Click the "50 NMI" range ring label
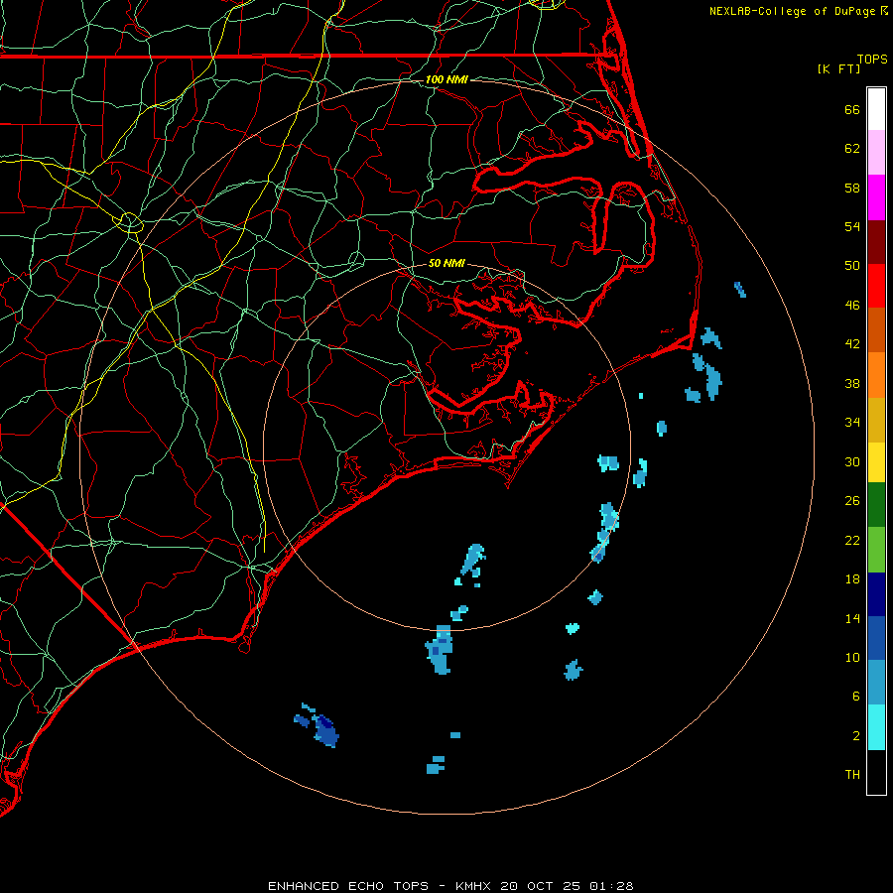Screen dimensions: 893x893 pyautogui.click(x=446, y=263)
